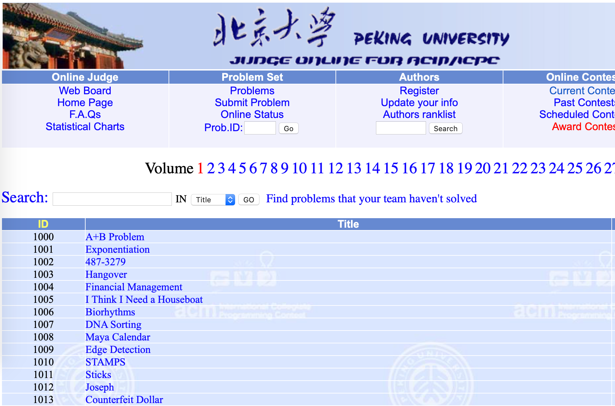Click the author search input field

(401, 128)
